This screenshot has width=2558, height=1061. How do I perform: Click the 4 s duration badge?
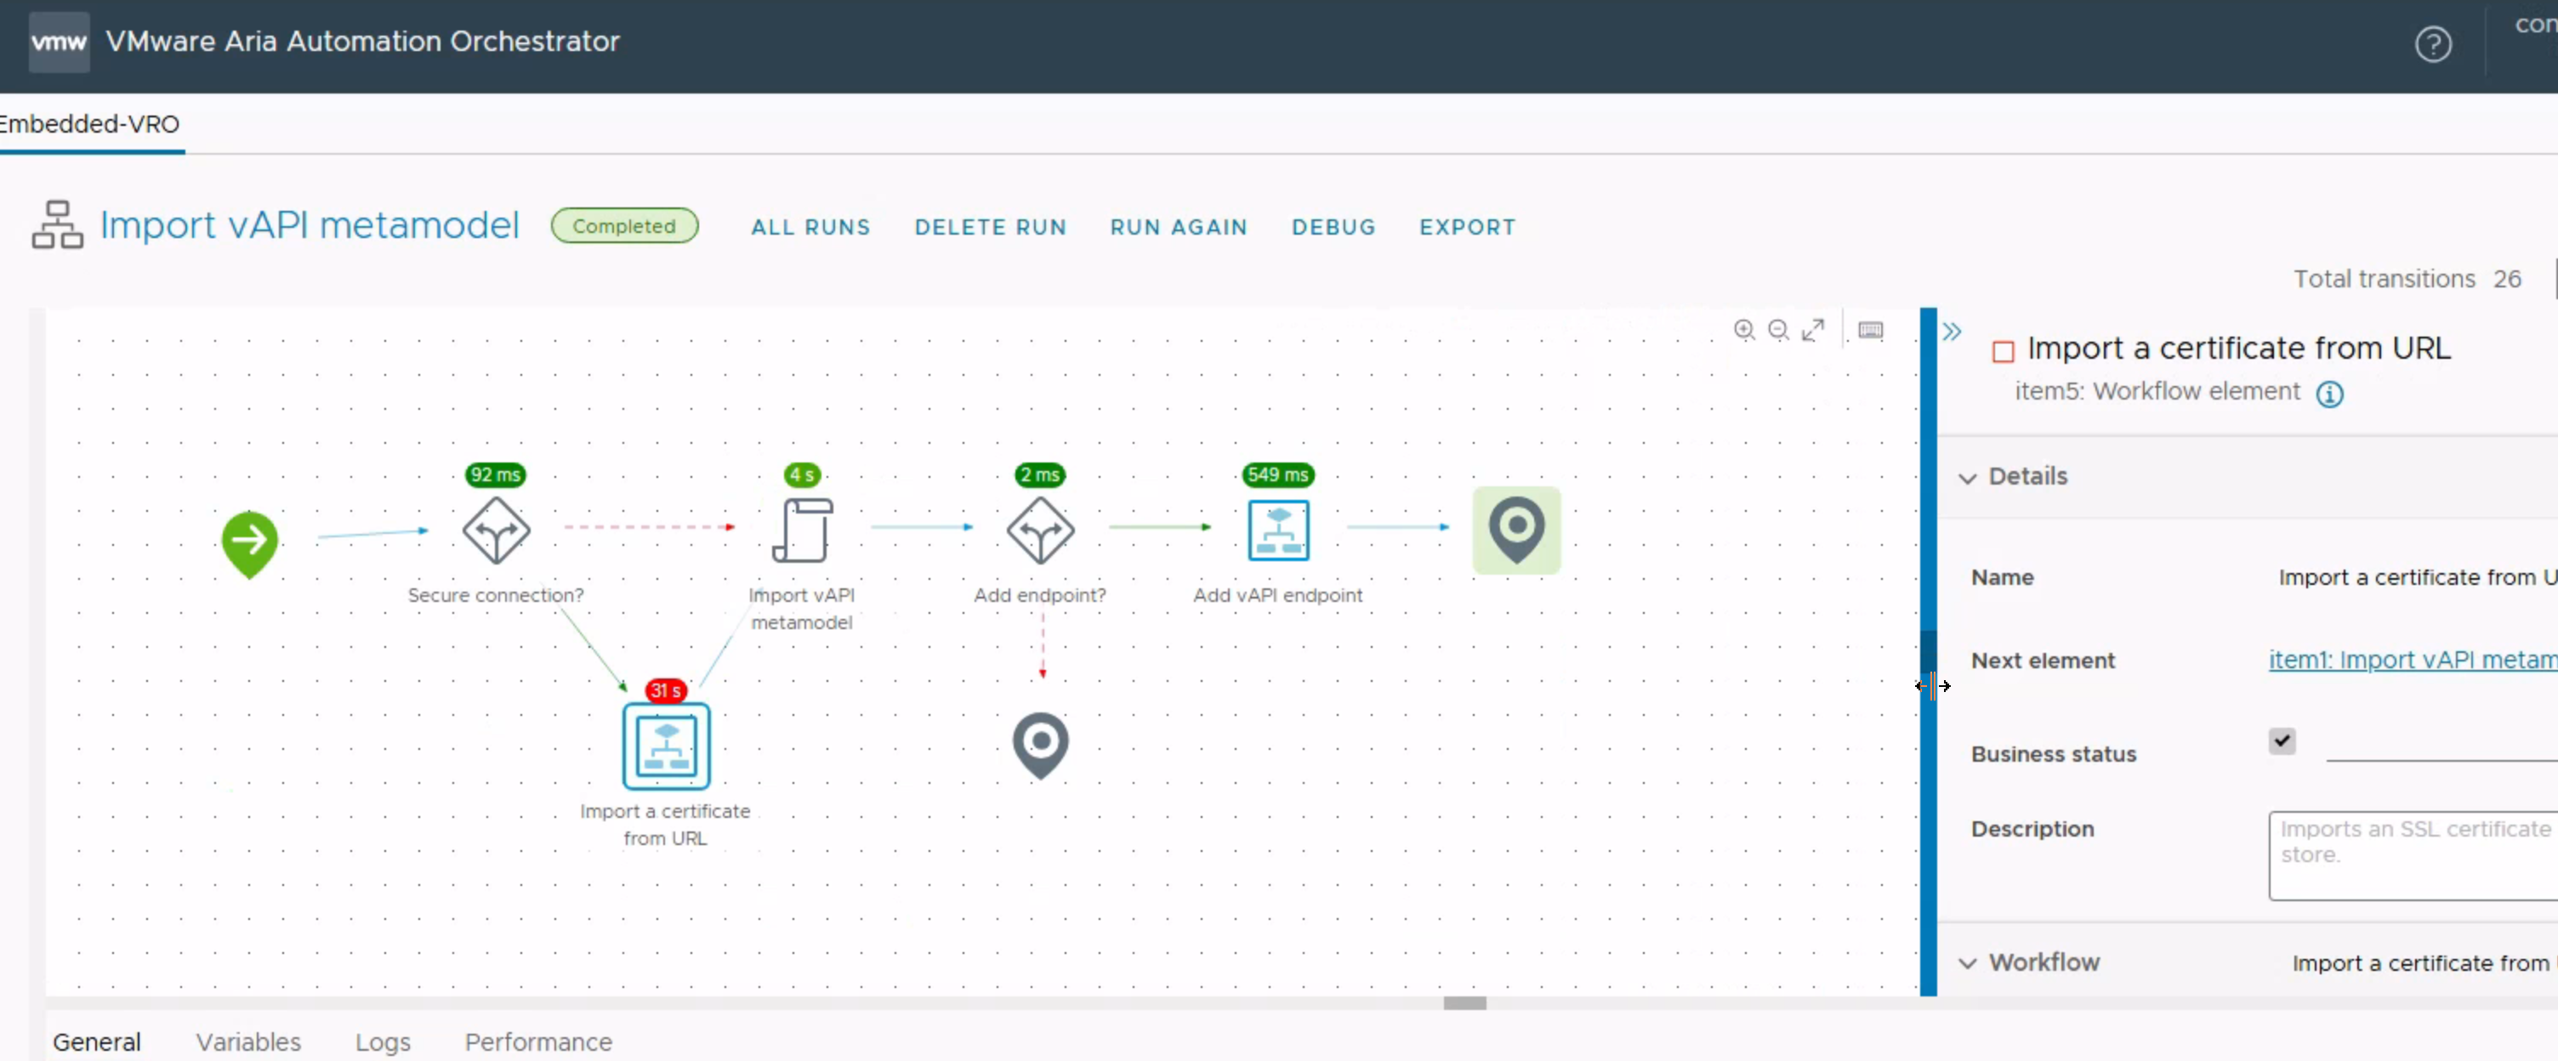click(x=803, y=474)
